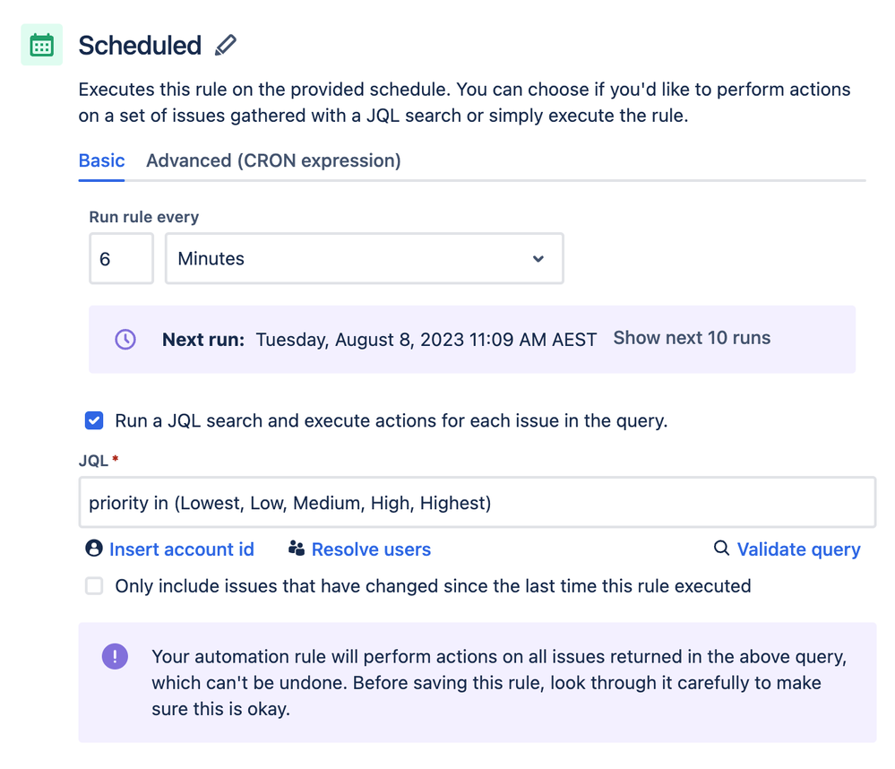Click the Resolve users link
This screenshot has width=895, height=769.
pos(371,549)
